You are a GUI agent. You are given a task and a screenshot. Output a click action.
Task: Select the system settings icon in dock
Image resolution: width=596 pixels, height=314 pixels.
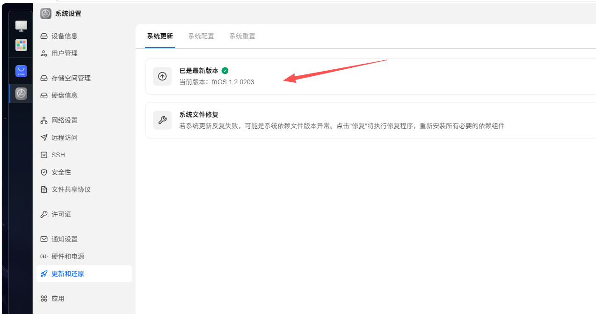click(x=22, y=94)
